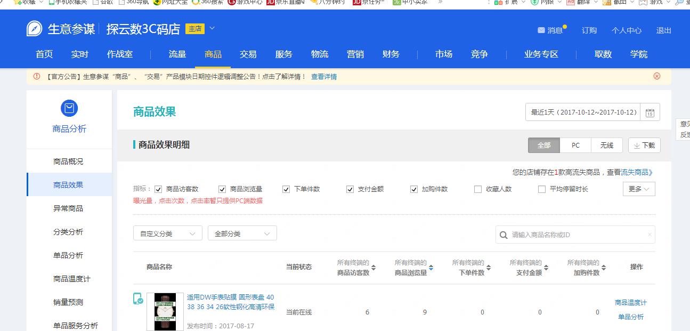Open the 全部分类 dropdown
This screenshot has height=331, width=690.
tap(242, 233)
